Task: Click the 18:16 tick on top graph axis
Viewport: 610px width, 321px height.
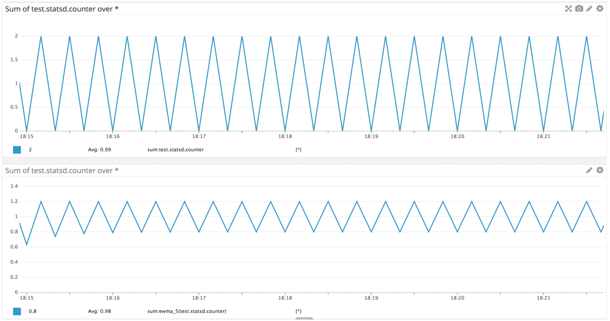Action: click(x=113, y=136)
